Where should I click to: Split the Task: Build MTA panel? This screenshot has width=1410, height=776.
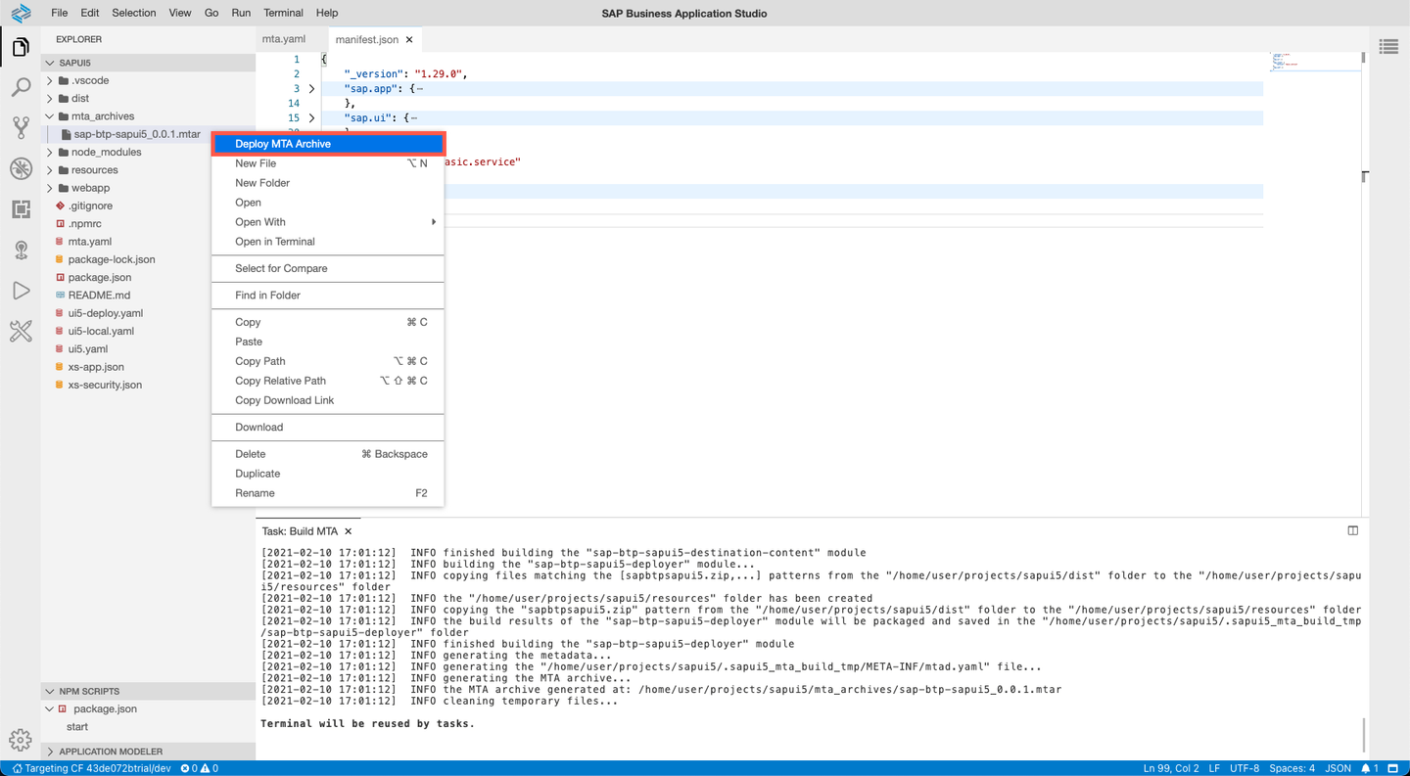click(x=1353, y=530)
